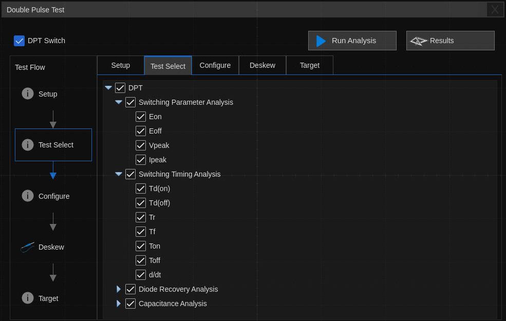506x321 pixels.
Task: Open the Target tab
Action: click(x=309, y=65)
